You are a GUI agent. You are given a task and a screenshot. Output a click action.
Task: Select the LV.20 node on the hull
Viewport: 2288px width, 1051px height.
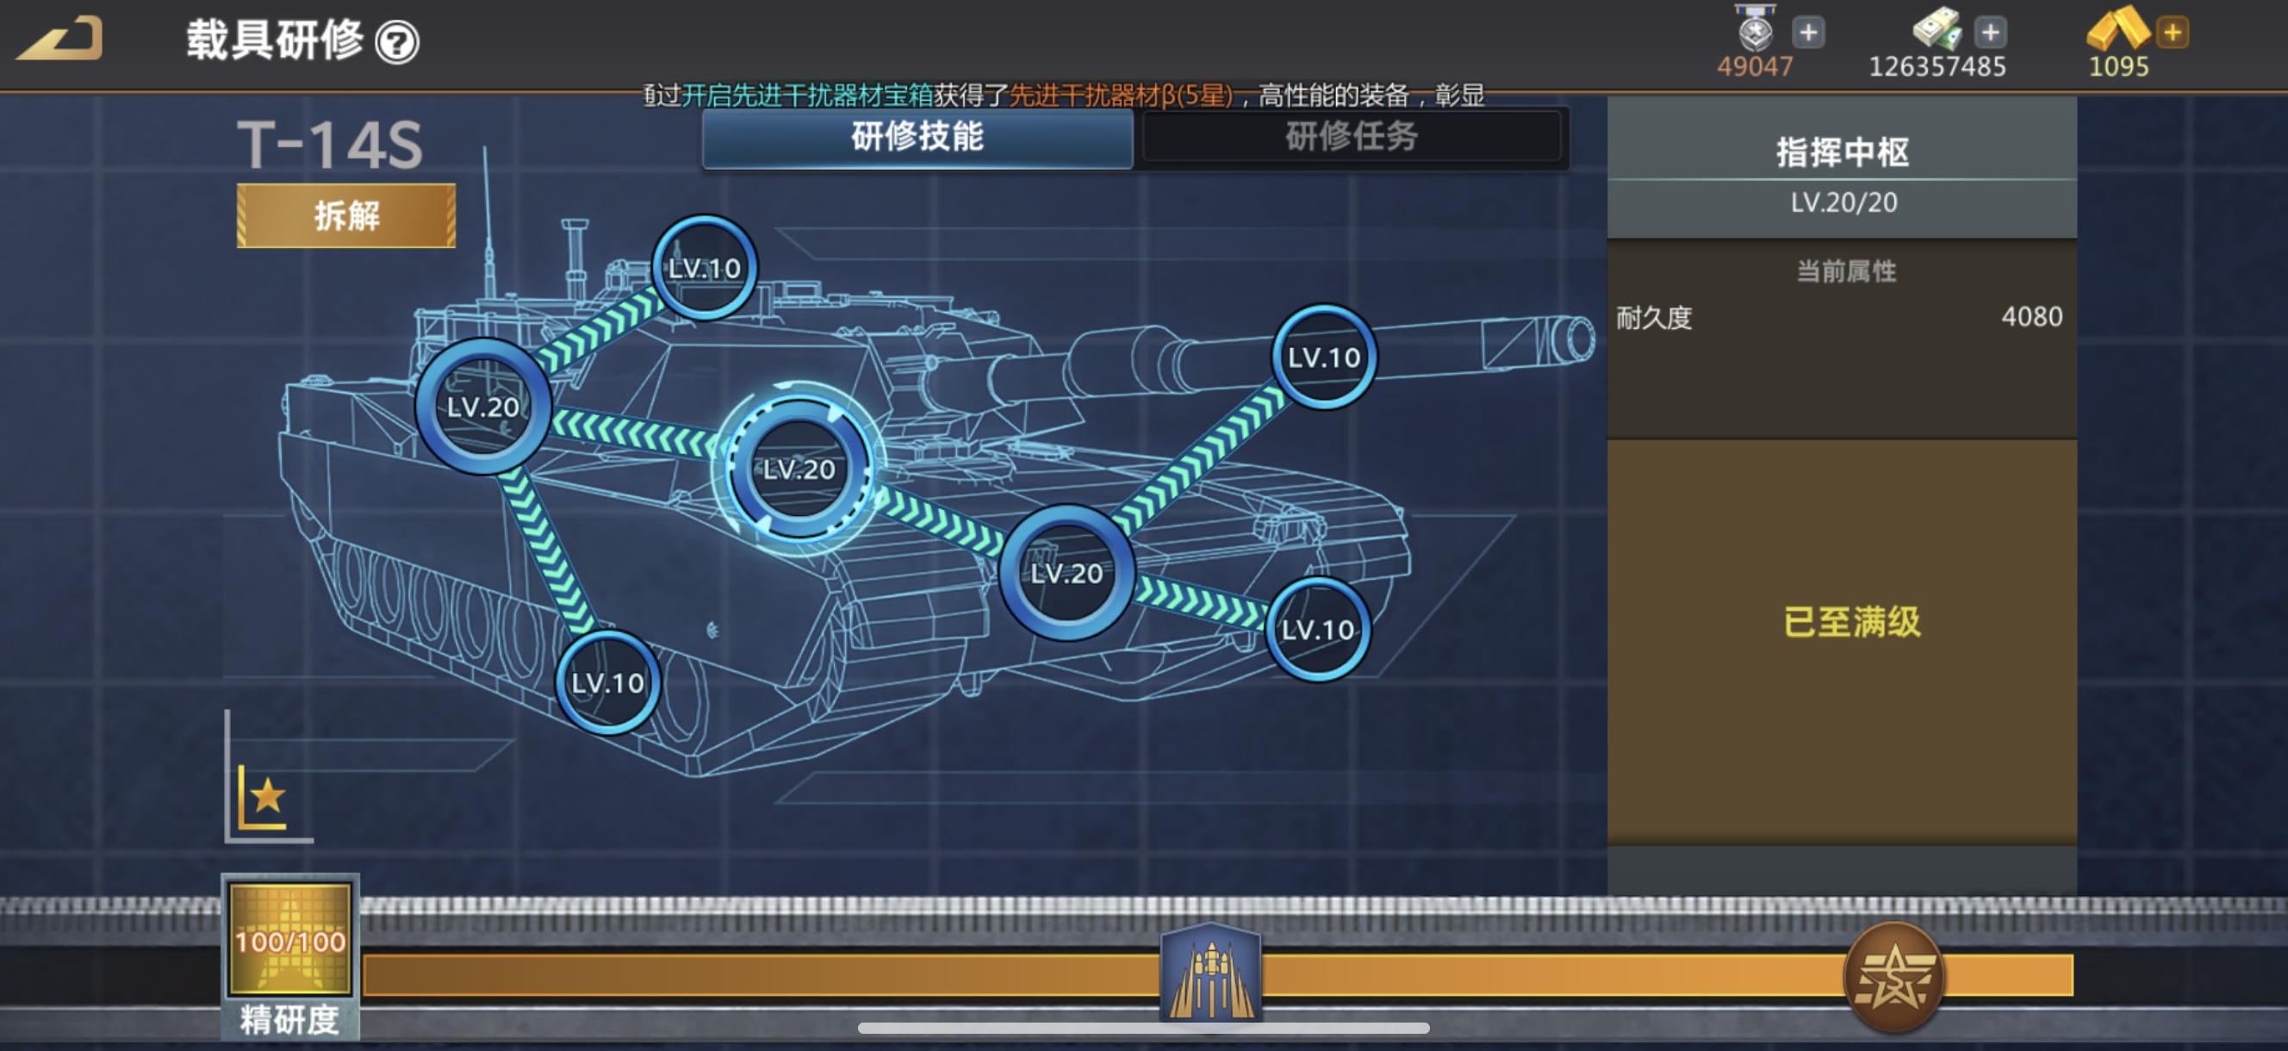[x=1066, y=573]
